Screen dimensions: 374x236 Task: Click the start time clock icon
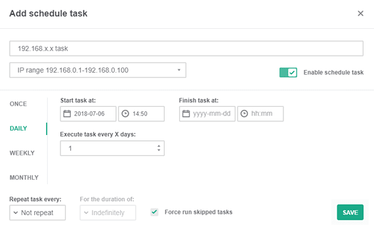(x=125, y=113)
